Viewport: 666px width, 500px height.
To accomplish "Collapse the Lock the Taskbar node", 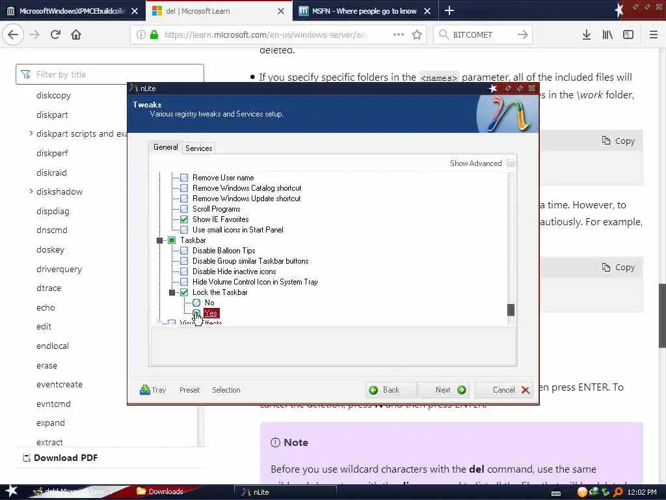I will point(172,292).
